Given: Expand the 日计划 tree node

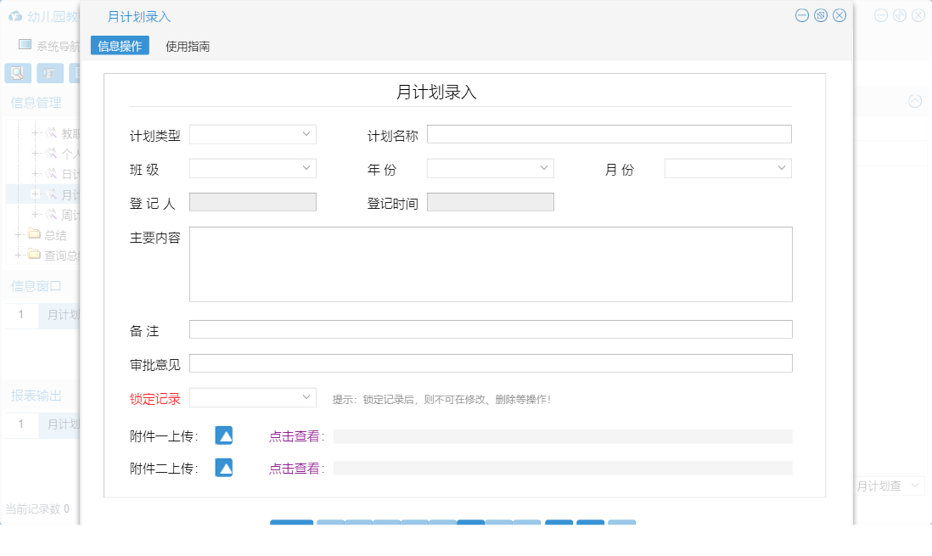Looking at the screenshot, I should pyautogui.click(x=36, y=174).
